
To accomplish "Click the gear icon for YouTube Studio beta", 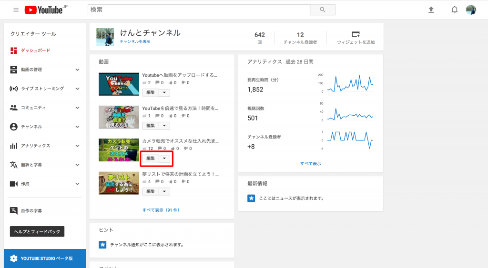I will point(14,258).
